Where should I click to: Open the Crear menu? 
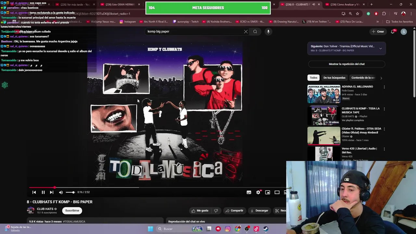coord(378,32)
